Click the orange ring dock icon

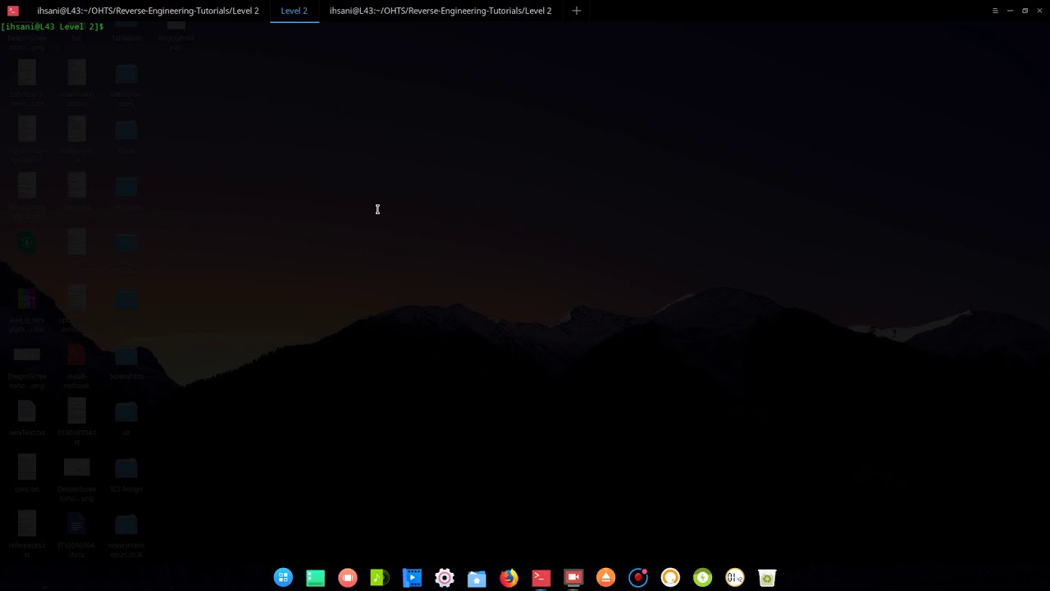click(670, 578)
